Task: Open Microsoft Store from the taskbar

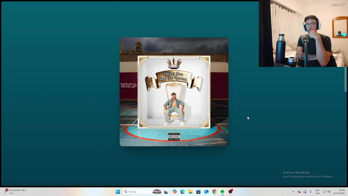Action: (x=198, y=192)
